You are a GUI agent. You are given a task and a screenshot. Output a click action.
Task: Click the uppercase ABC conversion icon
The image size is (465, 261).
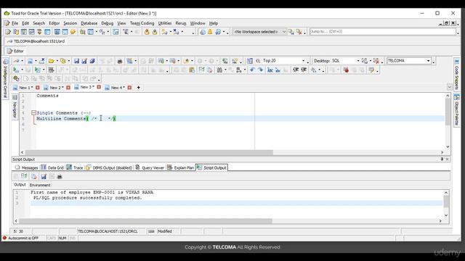[x=270, y=70]
